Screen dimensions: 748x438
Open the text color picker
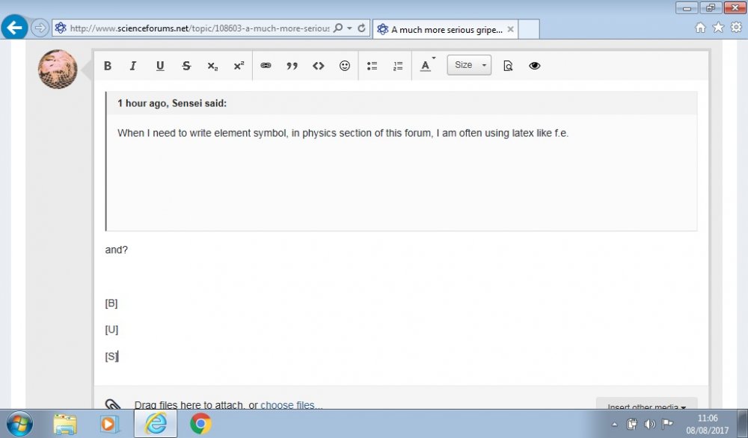click(x=426, y=66)
